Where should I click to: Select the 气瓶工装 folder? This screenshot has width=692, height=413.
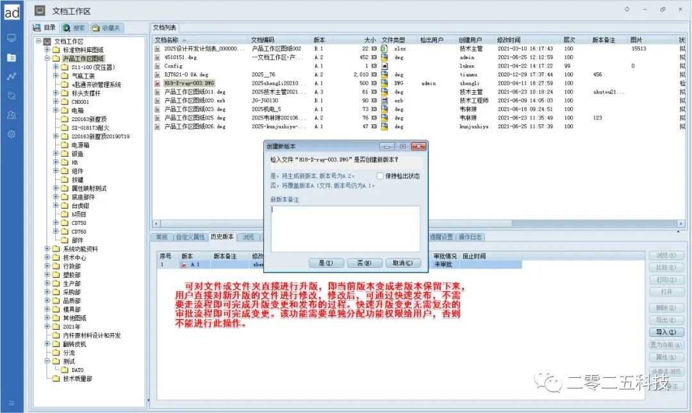[83, 76]
